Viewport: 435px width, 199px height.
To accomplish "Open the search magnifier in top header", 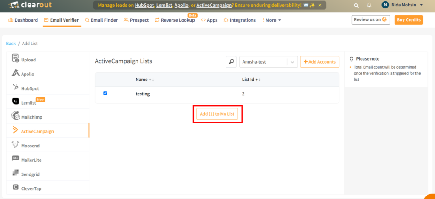I will [x=356, y=5].
